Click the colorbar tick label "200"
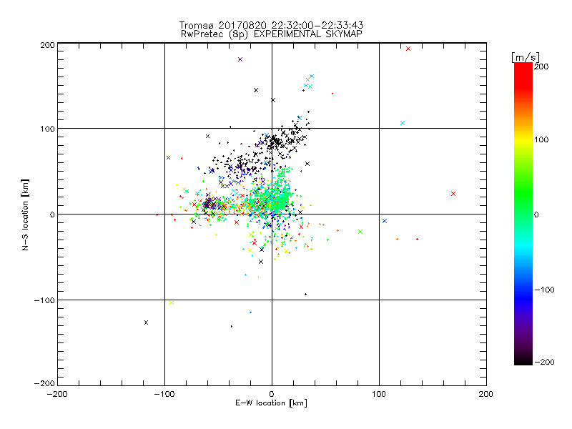The width and height of the screenshot is (572, 429). click(541, 66)
